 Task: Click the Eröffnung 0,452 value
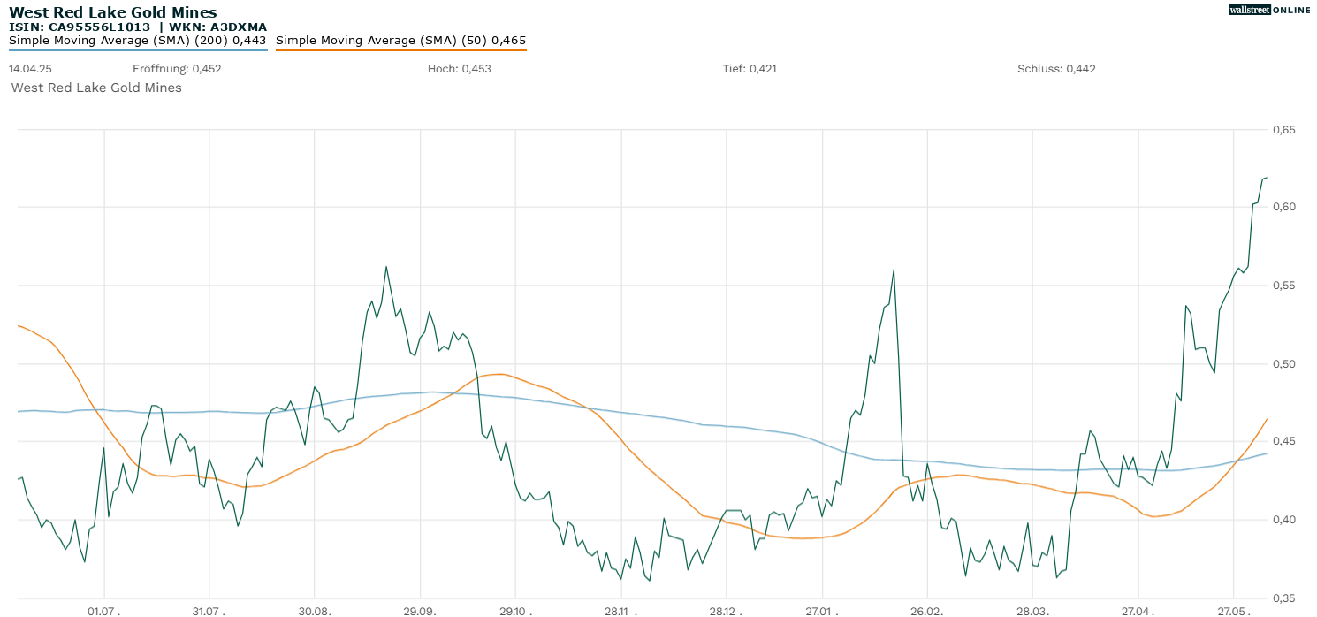click(177, 69)
